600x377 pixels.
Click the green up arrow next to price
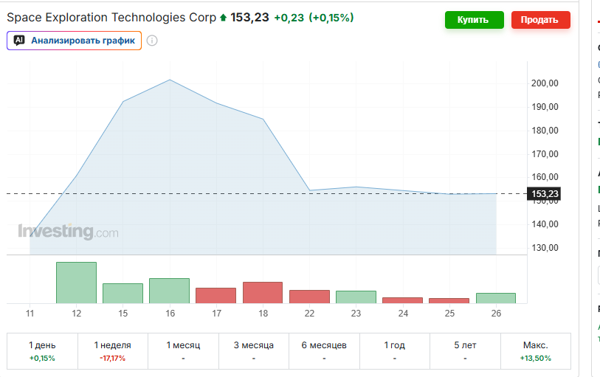click(224, 18)
